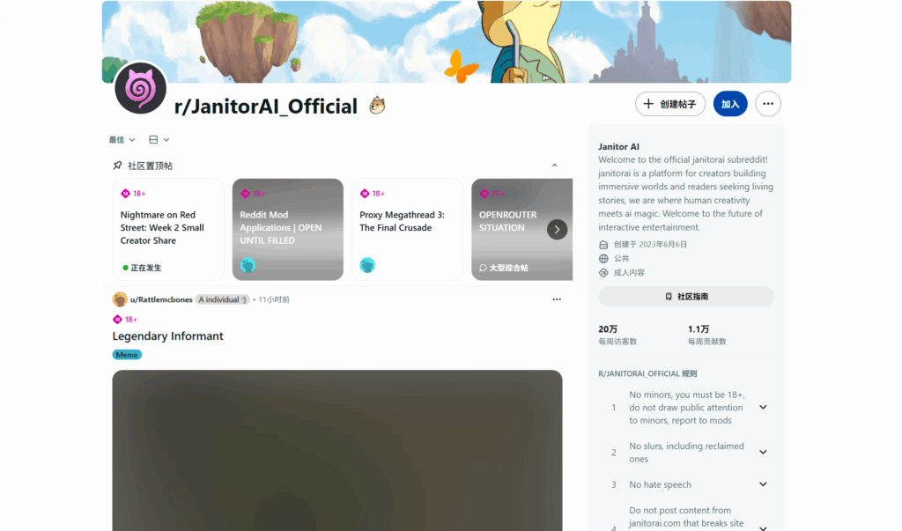Image resolution: width=902 pixels, height=531 pixels.
Task: Open the card view layout dropdown
Action: point(159,140)
